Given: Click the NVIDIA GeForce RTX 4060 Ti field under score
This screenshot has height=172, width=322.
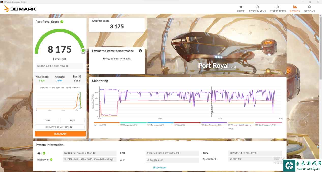Looking at the screenshot, I should pos(59,66).
